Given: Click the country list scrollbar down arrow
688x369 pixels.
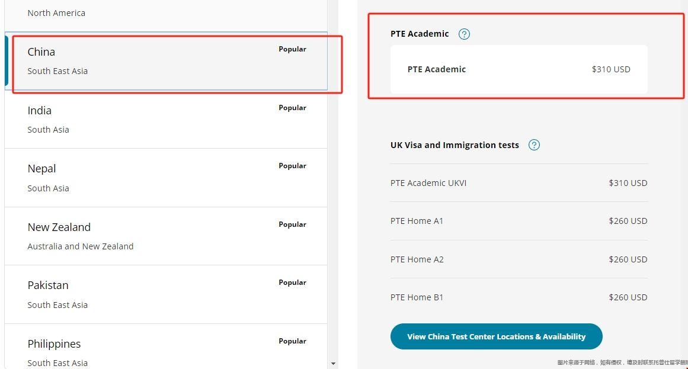Looking at the screenshot, I should click(333, 364).
